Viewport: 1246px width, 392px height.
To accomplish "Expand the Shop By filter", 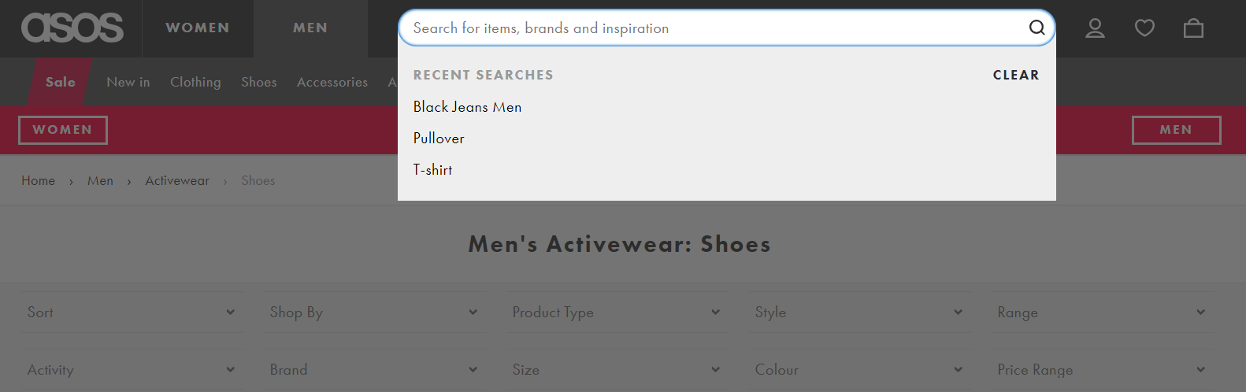I will (x=374, y=312).
